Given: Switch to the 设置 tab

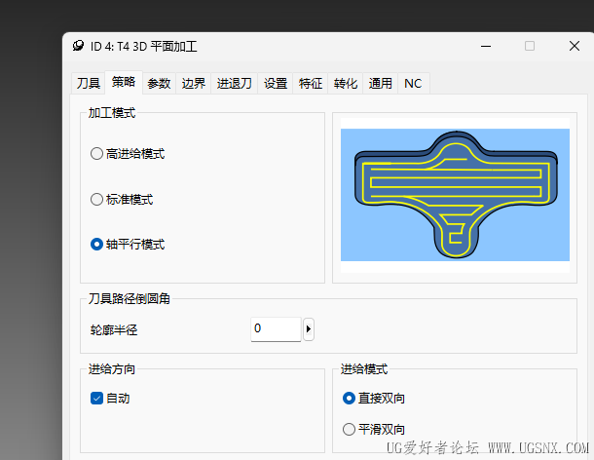Looking at the screenshot, I should tap(276, 83).
